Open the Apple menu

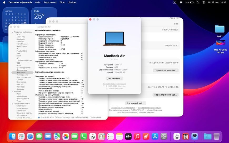[x=4, y=2]
